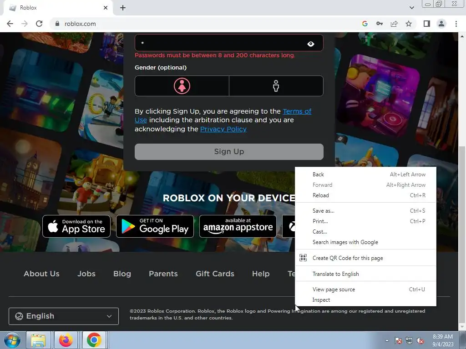This screenshot has width=466, height=349.
Task: Open the Windows Start button
Action: (11, 340)
